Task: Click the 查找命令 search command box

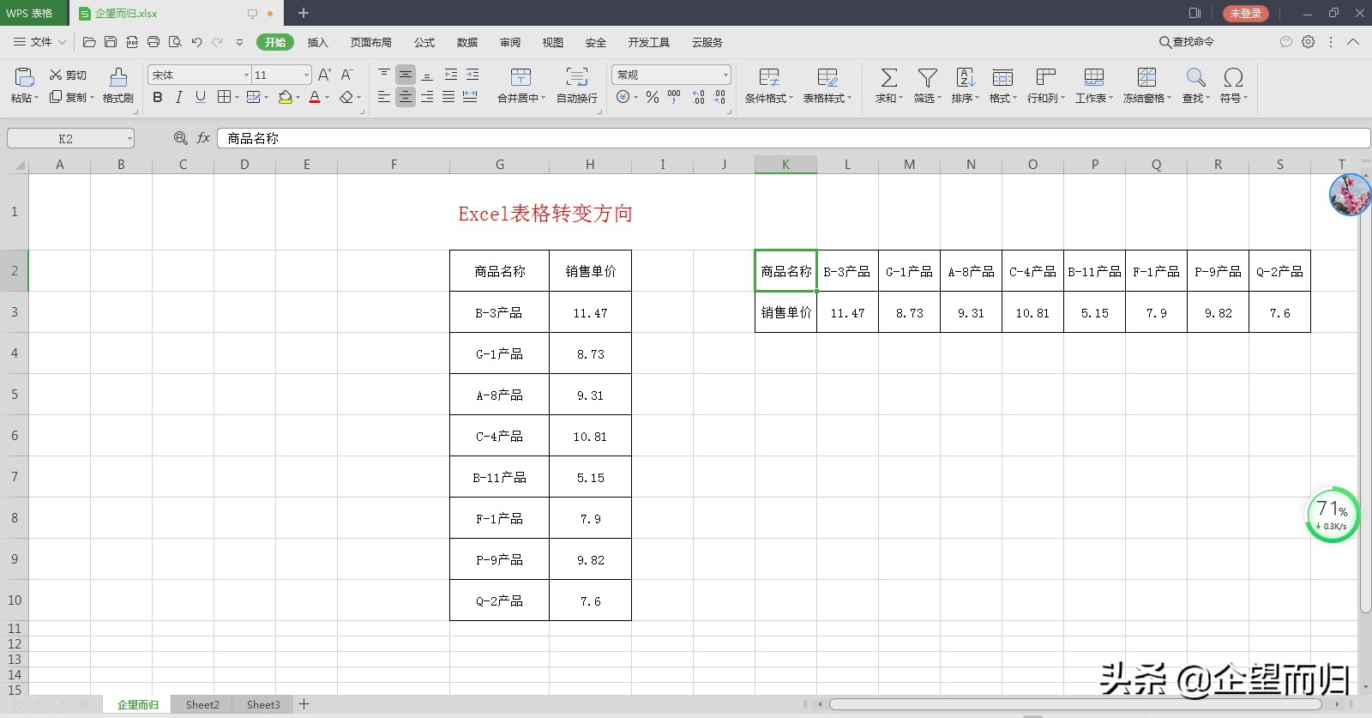Action: point(1187,42)
